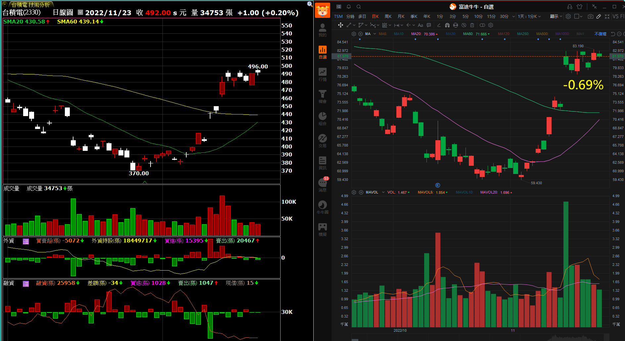The width and height of the screenshot is (625, 341).
Task: Switch to 5分 five-minute interval
Action: tap(466, 16)
